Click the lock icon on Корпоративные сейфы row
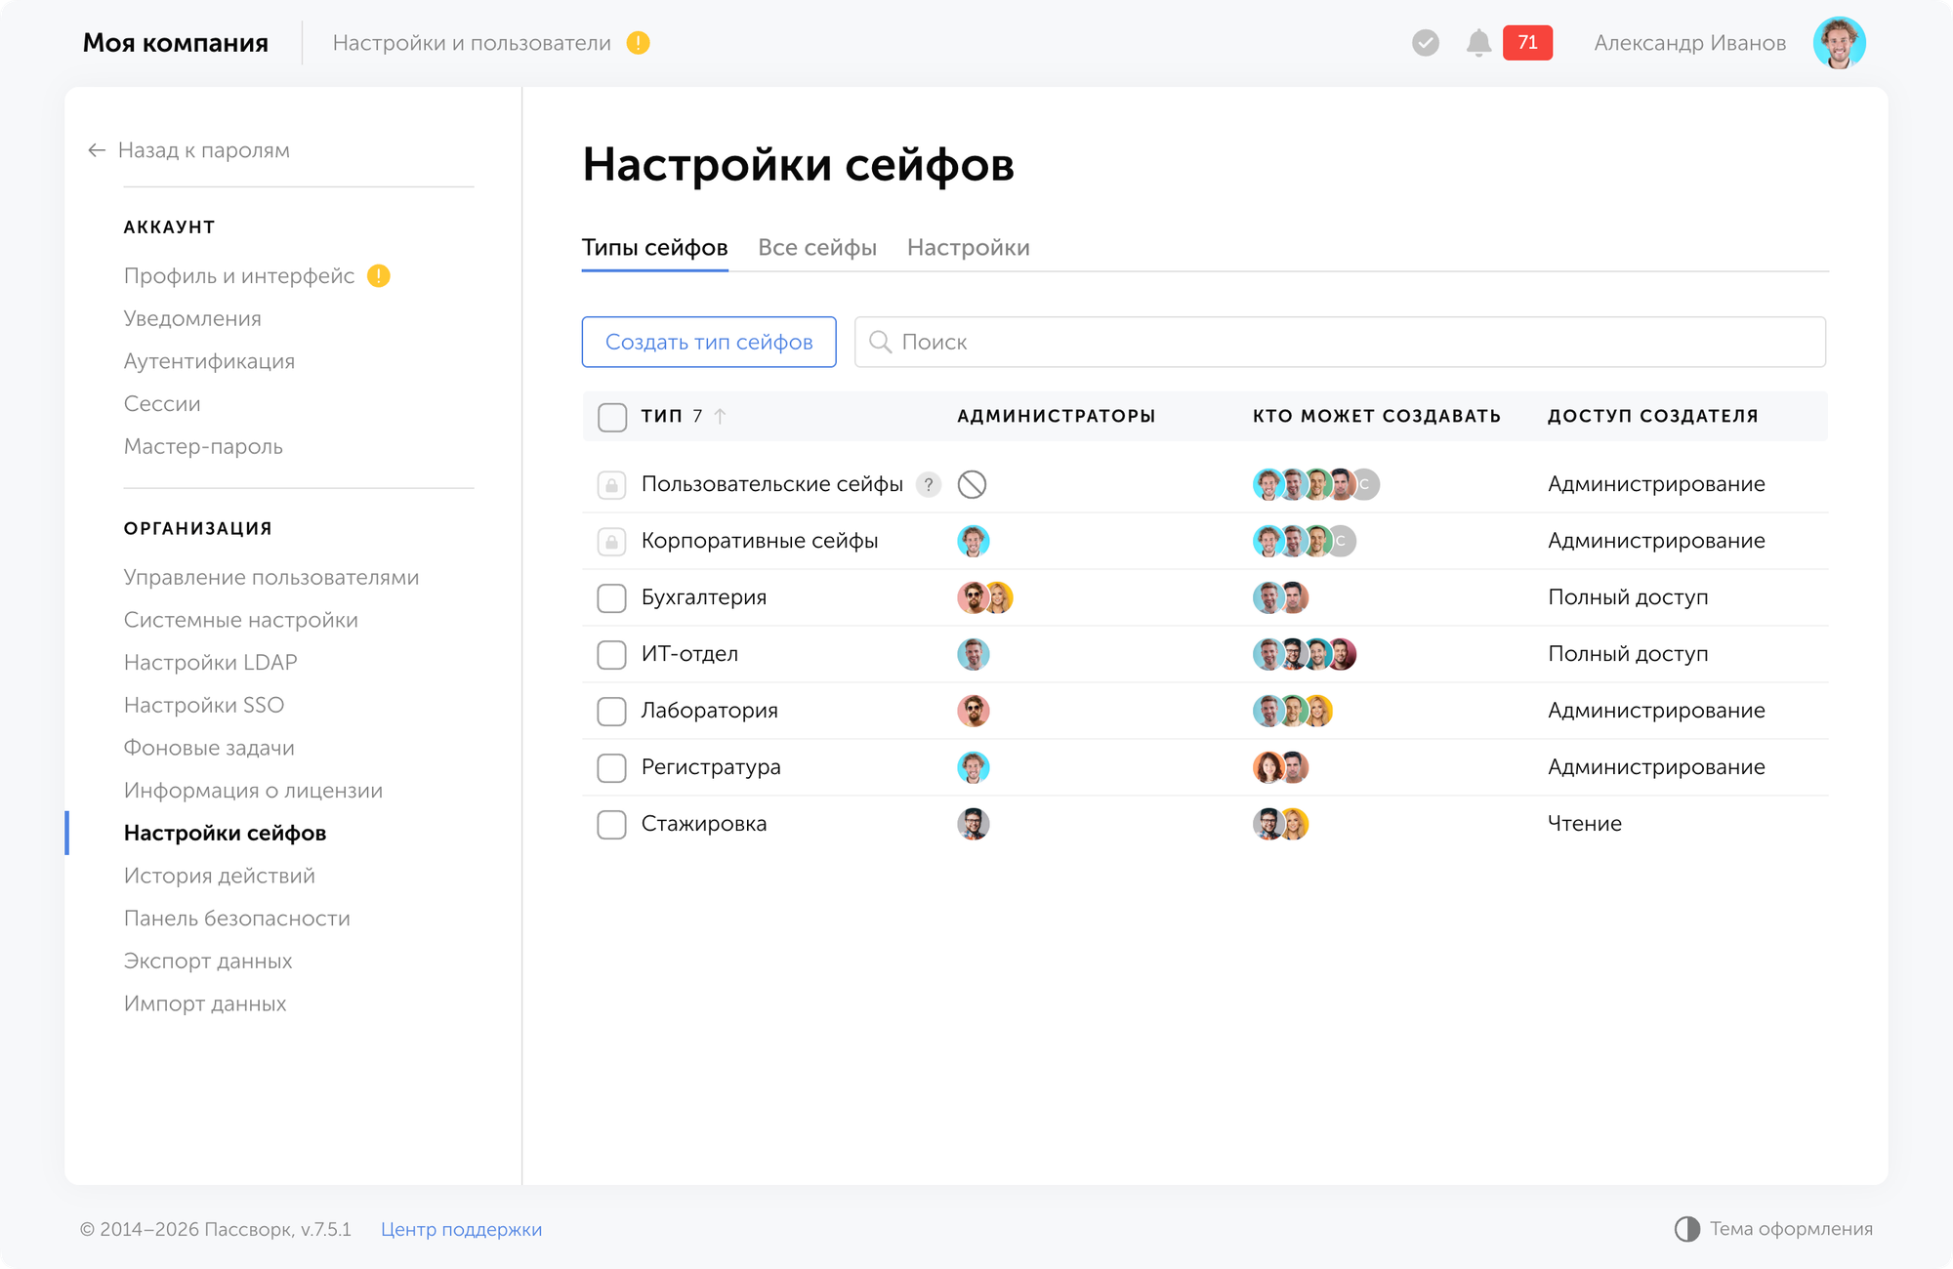The height and width of the screenshot is (1269, 1953). [x=611, y=541]
